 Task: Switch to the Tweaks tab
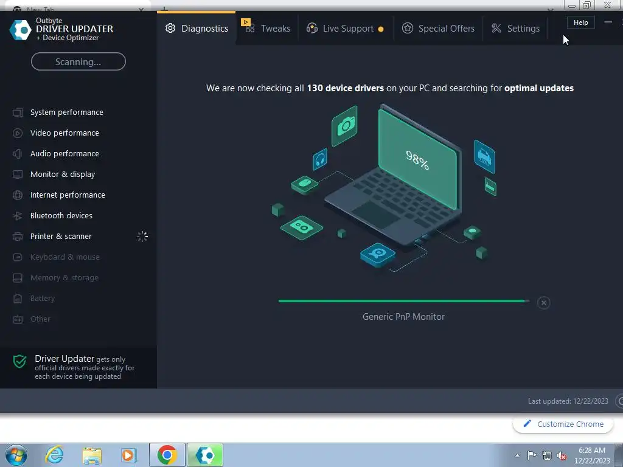point(267,28)
